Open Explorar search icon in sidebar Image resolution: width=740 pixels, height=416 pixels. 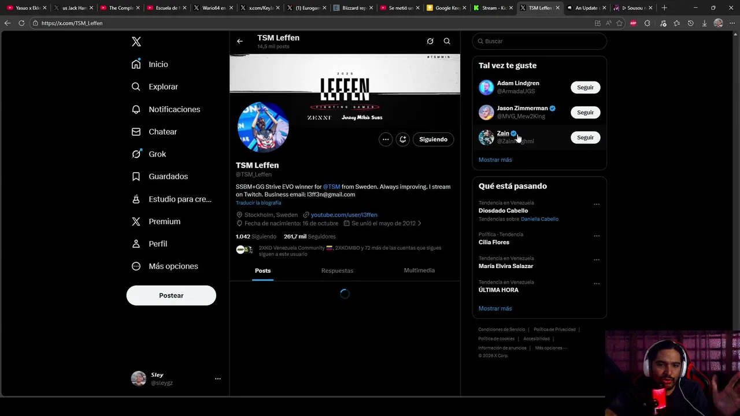tap(136, 87)
